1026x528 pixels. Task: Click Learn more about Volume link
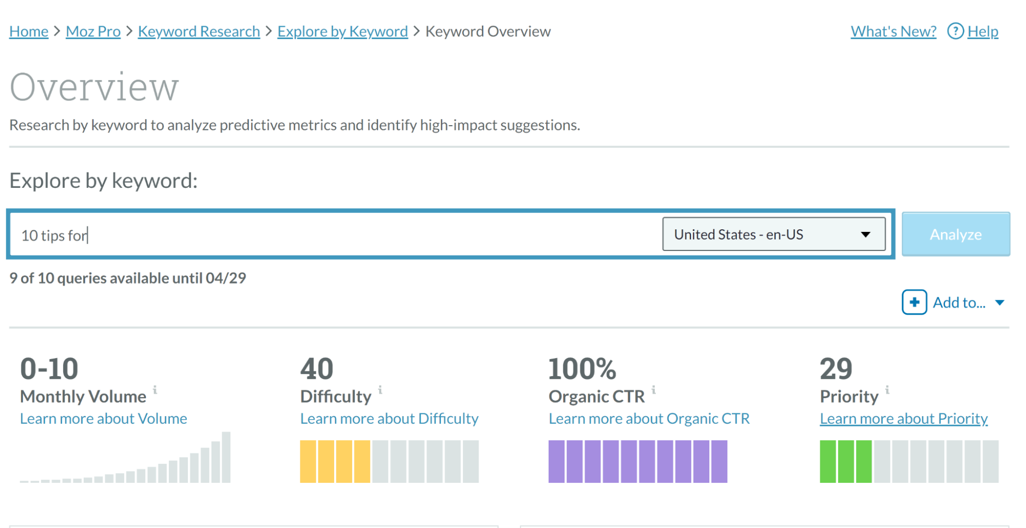coord(103,419)
